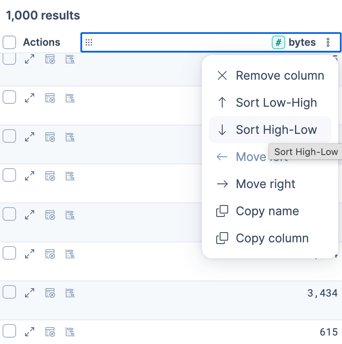Select the Sort High-Low menu entry

[270, 130]
